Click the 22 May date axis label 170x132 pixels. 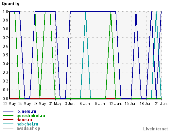9,104
